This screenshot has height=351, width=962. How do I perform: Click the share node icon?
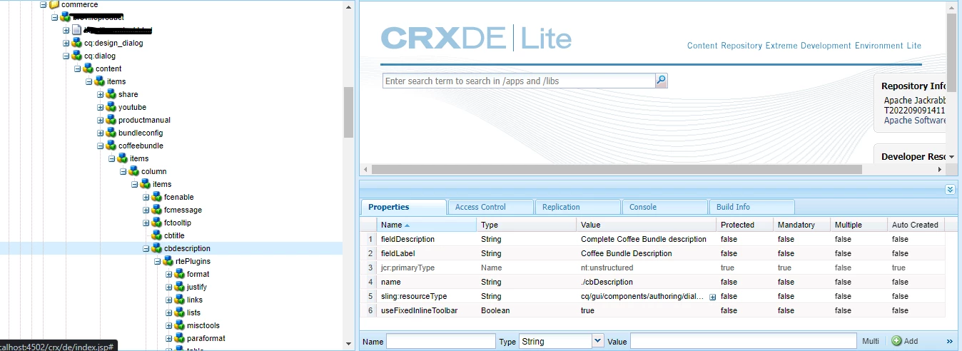click(111, 94)
